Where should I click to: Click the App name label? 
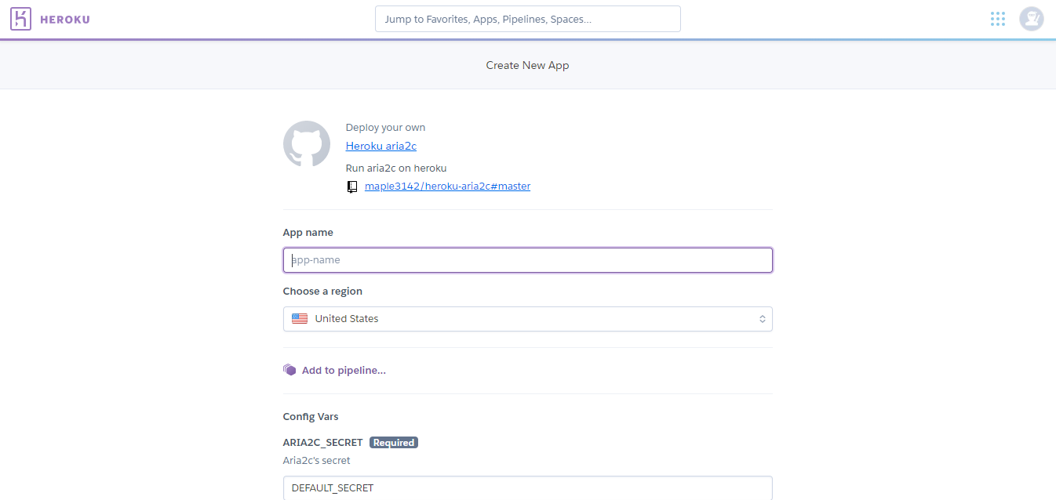[x=308, y=233]
